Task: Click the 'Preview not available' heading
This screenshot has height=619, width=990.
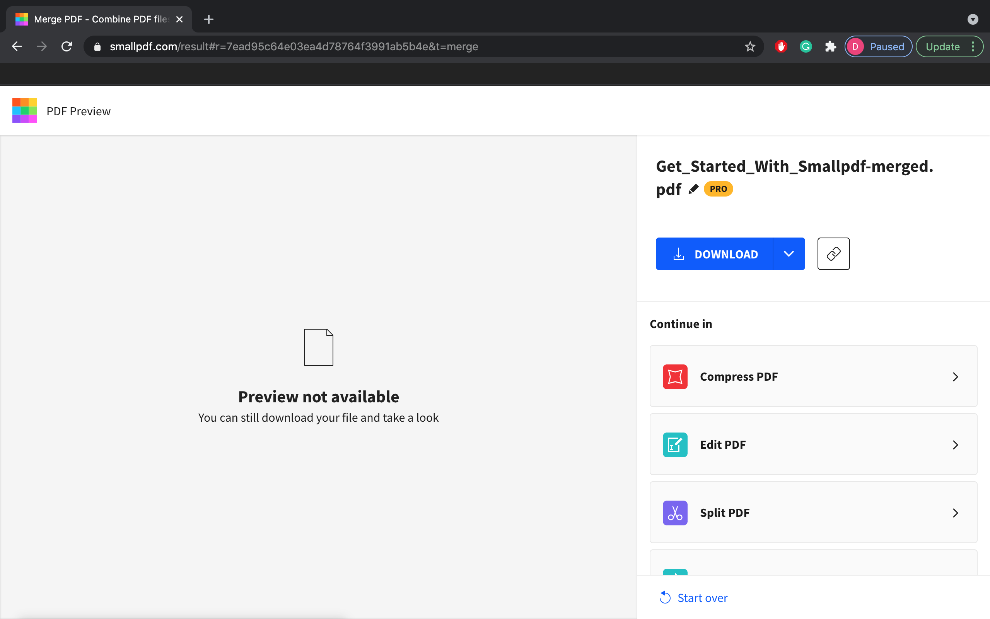Action: pos(318,396)
